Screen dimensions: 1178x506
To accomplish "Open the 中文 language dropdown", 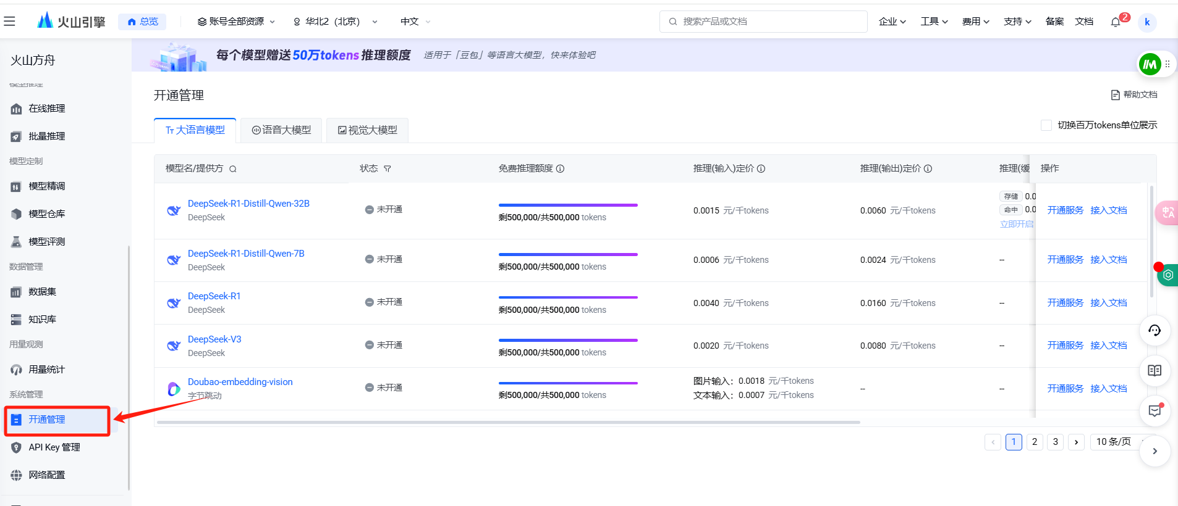I will [x=415, y=22].
